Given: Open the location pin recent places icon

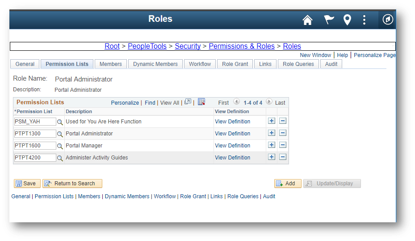Looking at the screenshot, I should pos(347,20).
